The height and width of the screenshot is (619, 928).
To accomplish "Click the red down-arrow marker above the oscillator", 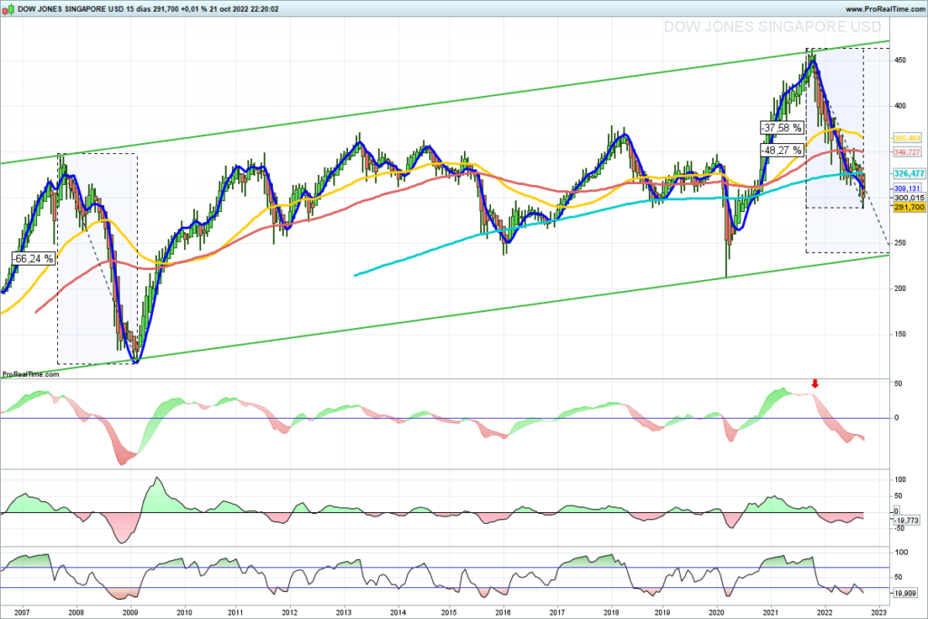I will tap(815, 384).
